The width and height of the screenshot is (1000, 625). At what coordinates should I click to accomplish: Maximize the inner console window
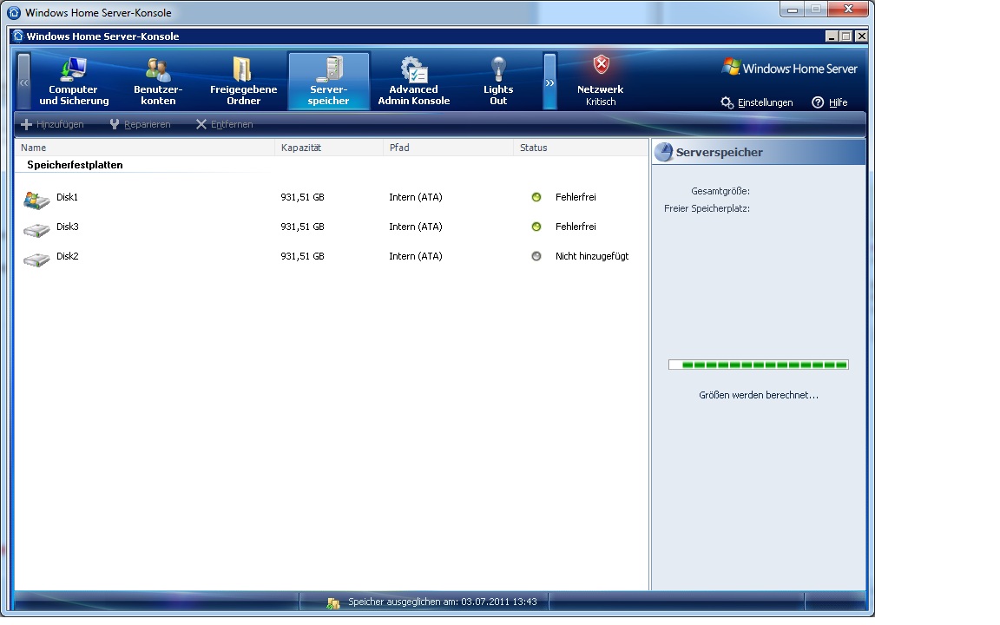pyautogui.click(x=846, y=36)
